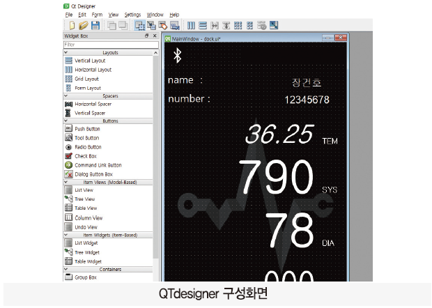Click the Bring to Front toolbar icon

click(123, 25)
